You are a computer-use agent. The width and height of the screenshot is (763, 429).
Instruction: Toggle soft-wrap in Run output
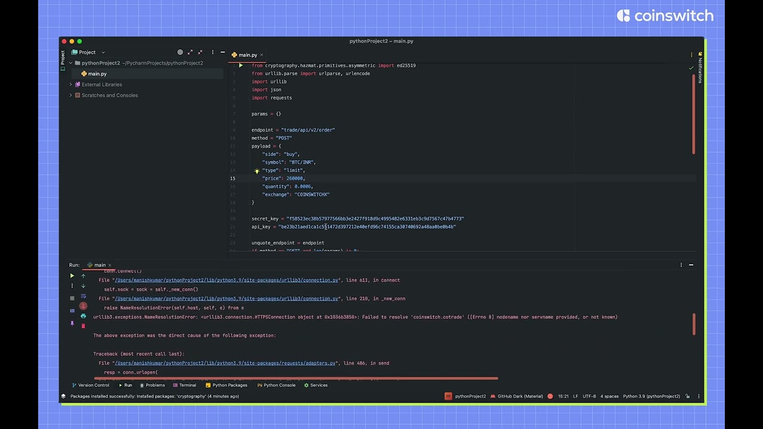tap(83, 296)
